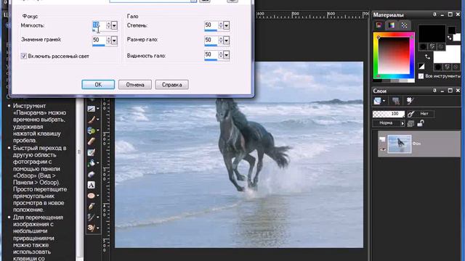Toggle Включить рассеянный свет checkbox
465x261 pixels.
24,56
